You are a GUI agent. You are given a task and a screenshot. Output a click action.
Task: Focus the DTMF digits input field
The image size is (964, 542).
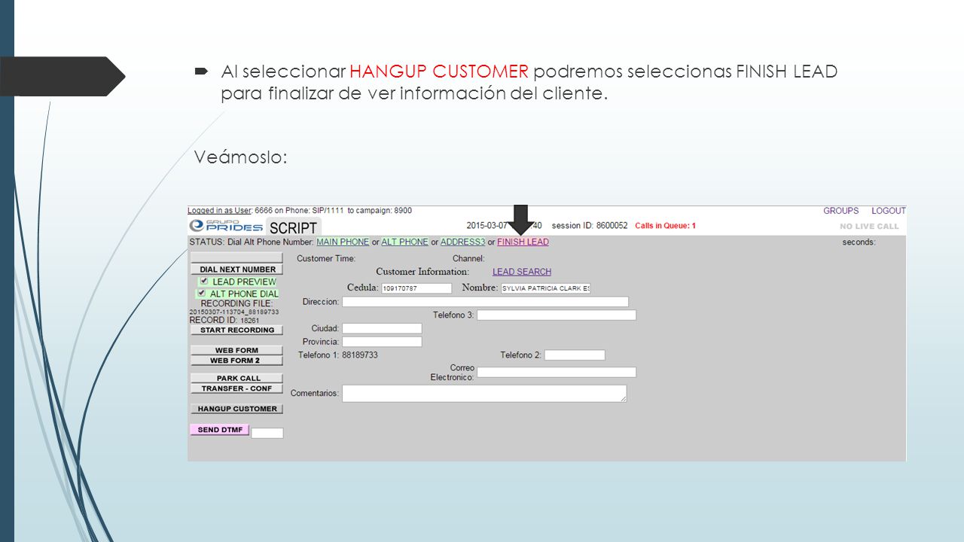[x=267, y=433]
